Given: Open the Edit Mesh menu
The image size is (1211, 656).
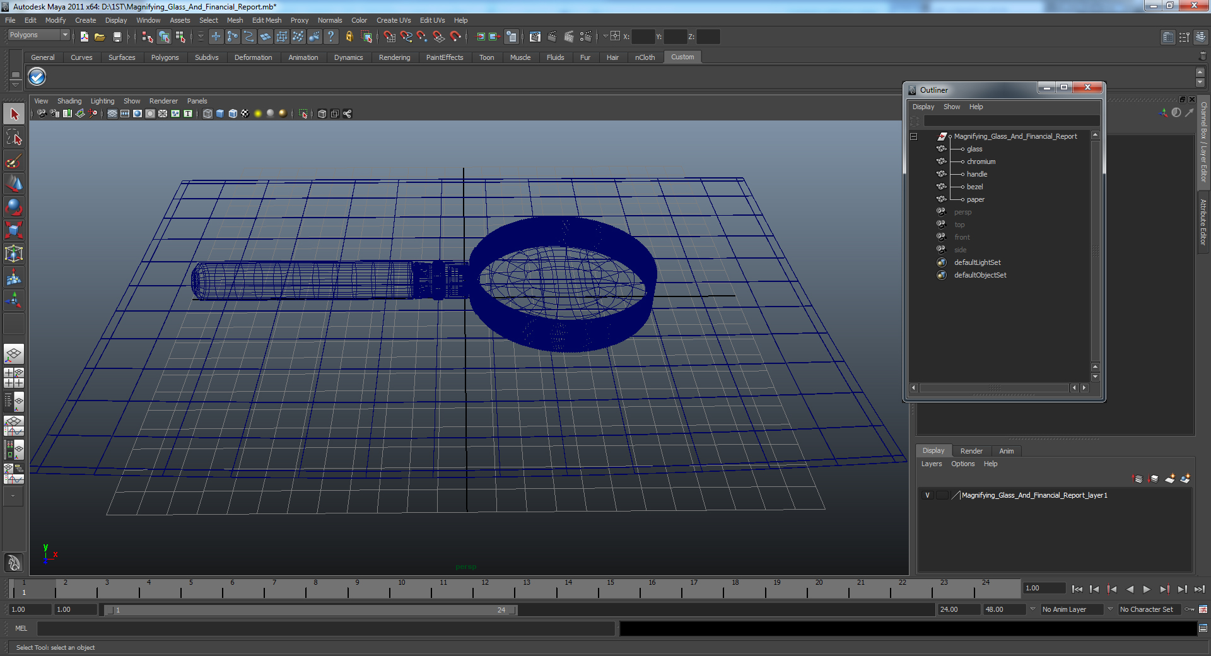Looking at the screenshot, I should tap(267, 20).
